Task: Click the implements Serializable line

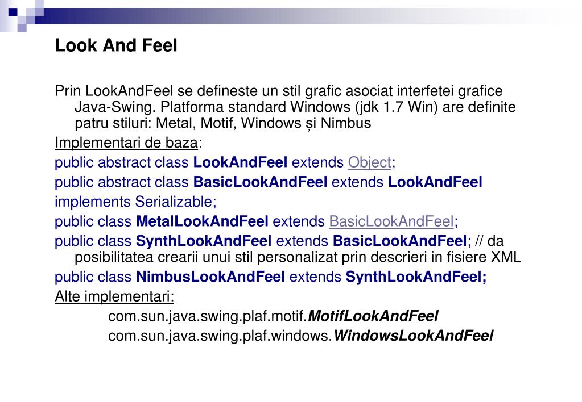Action: click(x=135, y=202)
